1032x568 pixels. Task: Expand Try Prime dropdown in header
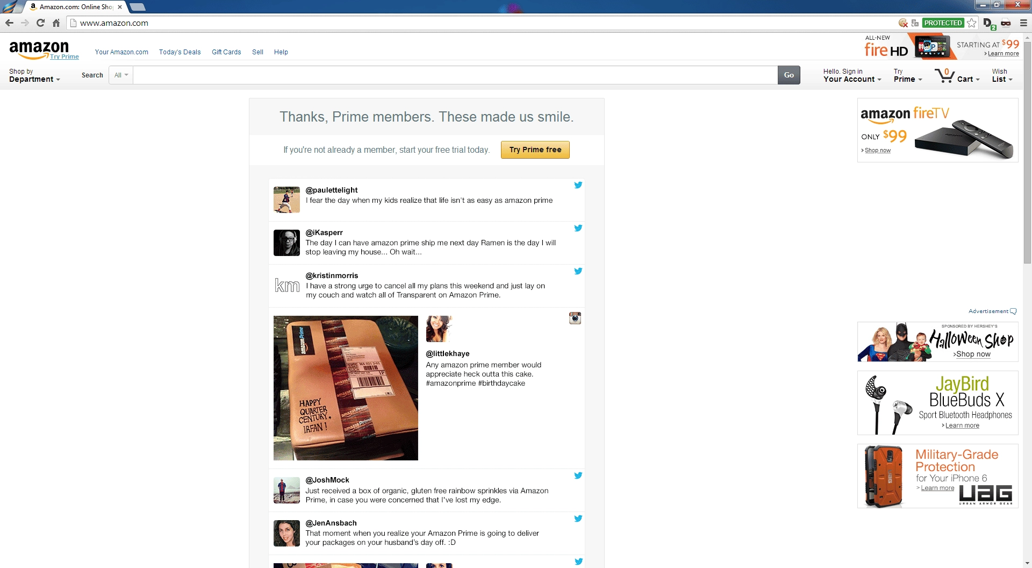pos(908,75)
